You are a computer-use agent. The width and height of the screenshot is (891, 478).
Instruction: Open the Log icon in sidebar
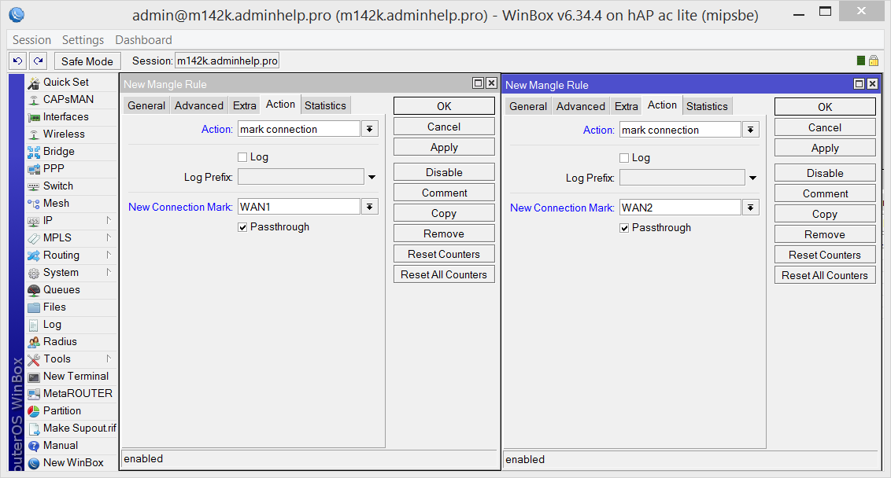point(34,325)
